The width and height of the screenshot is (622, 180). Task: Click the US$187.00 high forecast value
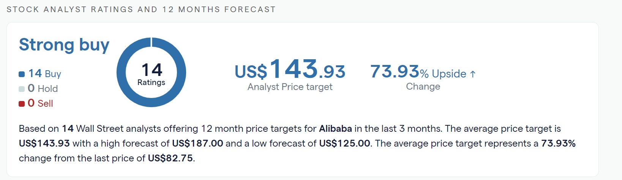pyautogui.click(x=197, y=144)
